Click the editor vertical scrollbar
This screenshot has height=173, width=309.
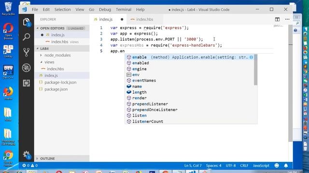tap(291, 83)
